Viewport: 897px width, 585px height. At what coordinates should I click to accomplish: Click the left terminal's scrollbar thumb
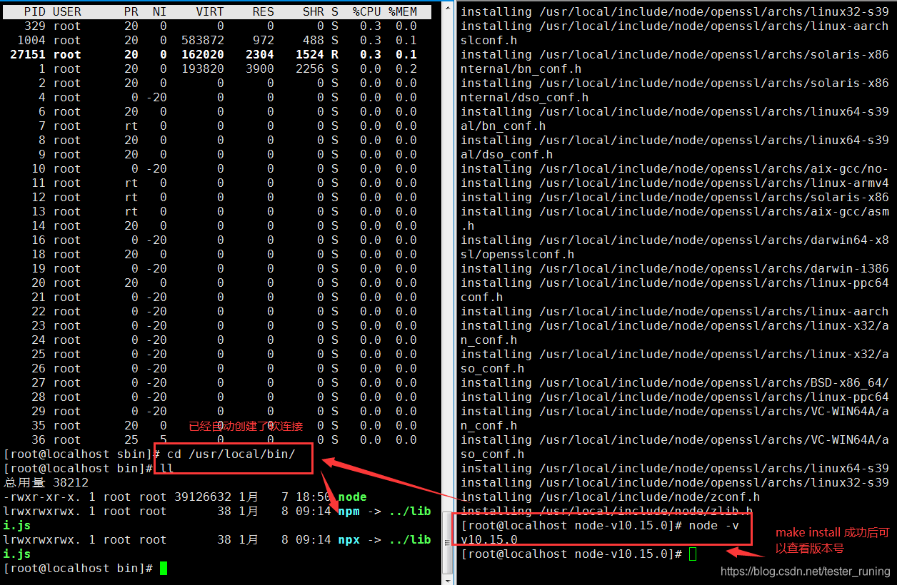pos(448,543)
